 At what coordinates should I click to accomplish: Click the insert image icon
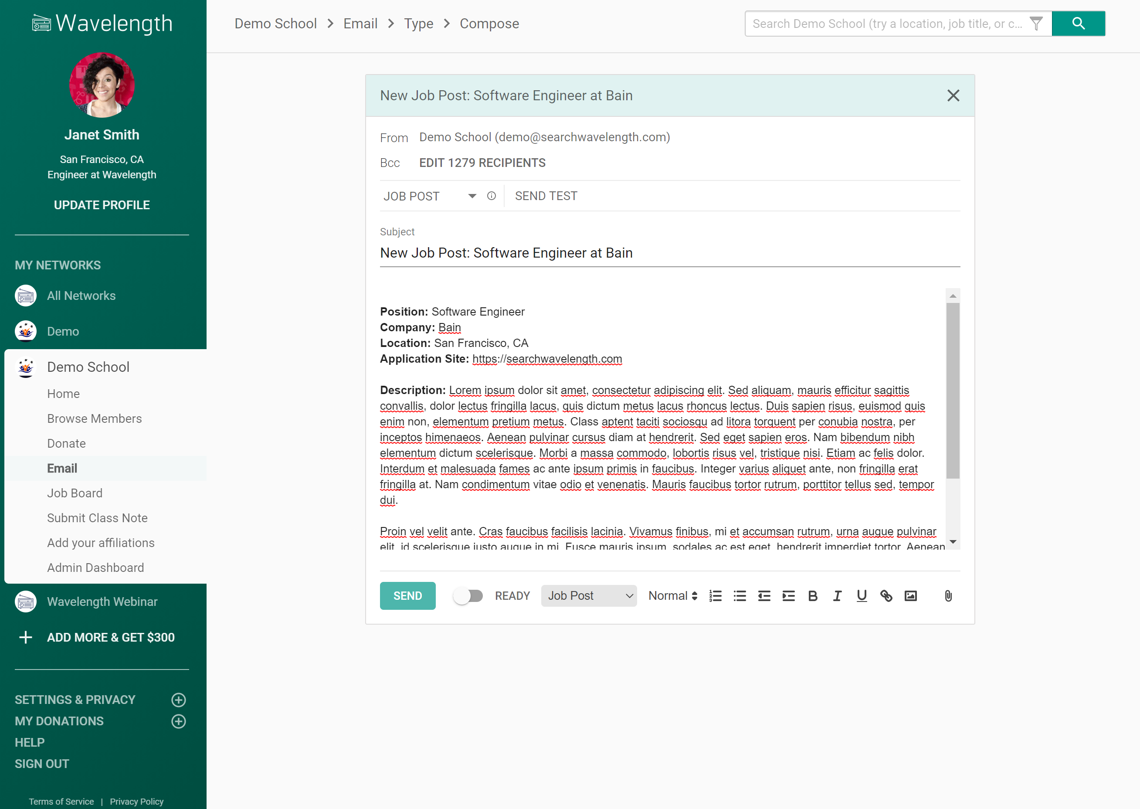910,596
